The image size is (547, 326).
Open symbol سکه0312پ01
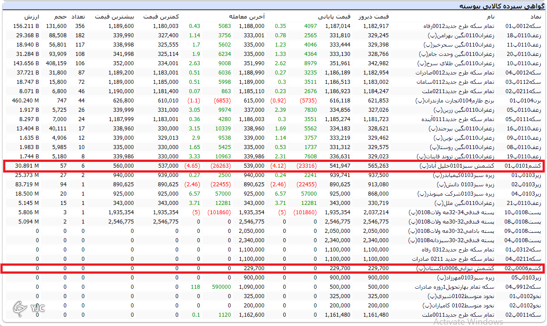[x=523, y=250]
